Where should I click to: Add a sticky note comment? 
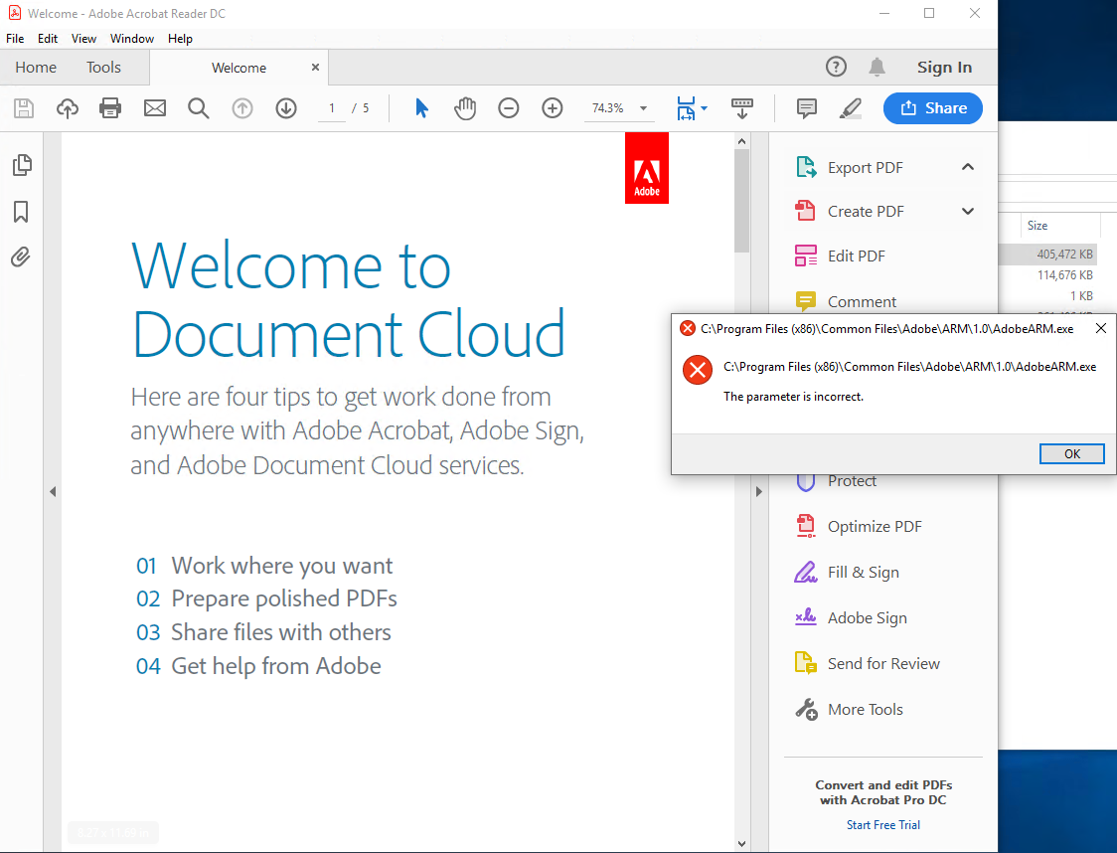[806, 108]
